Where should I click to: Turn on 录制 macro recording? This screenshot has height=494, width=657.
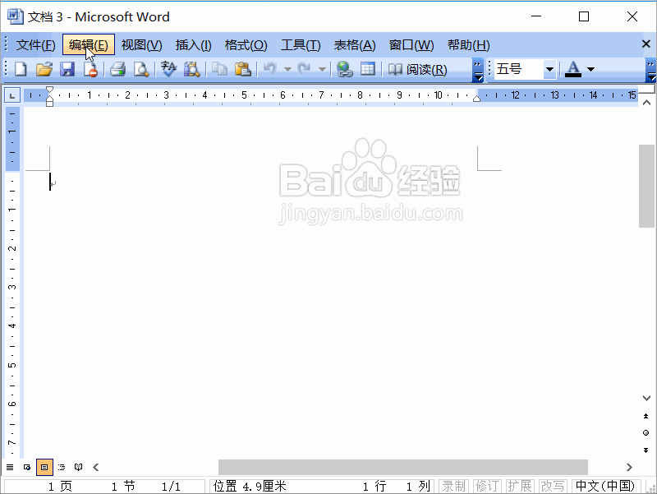(x=453, y=485)
